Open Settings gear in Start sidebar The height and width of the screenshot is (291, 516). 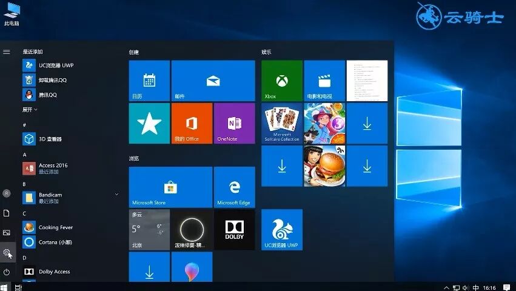coord(7,252)
